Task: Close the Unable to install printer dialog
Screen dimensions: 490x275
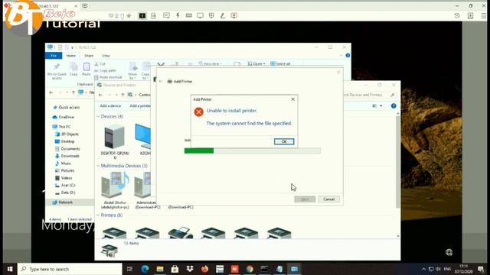Action: (292, 99)
